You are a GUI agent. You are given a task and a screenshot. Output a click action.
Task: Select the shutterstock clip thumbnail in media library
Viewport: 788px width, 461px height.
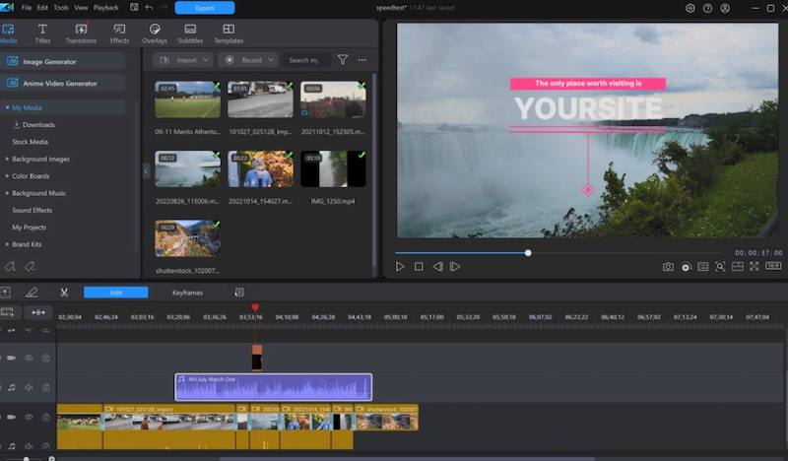[187, 238]
